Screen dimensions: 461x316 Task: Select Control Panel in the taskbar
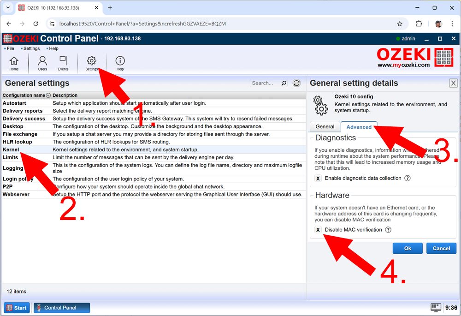(x=62, y=308)
